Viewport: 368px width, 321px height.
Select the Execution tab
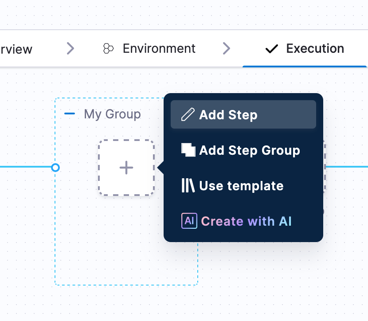[315, 48]
